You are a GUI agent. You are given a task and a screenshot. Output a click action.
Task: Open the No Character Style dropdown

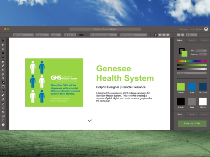pos(103,35)
